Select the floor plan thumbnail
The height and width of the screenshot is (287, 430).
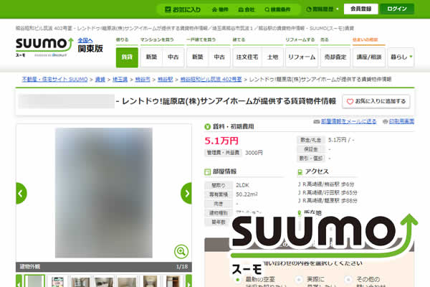tap(57, 281)
